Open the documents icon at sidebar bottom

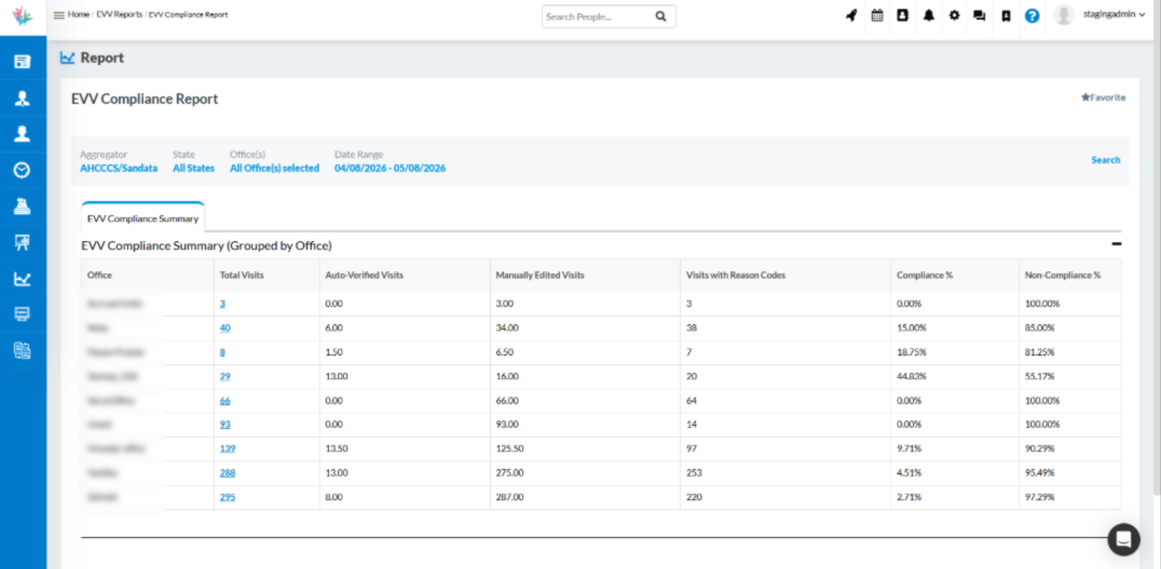pos(22,350)
